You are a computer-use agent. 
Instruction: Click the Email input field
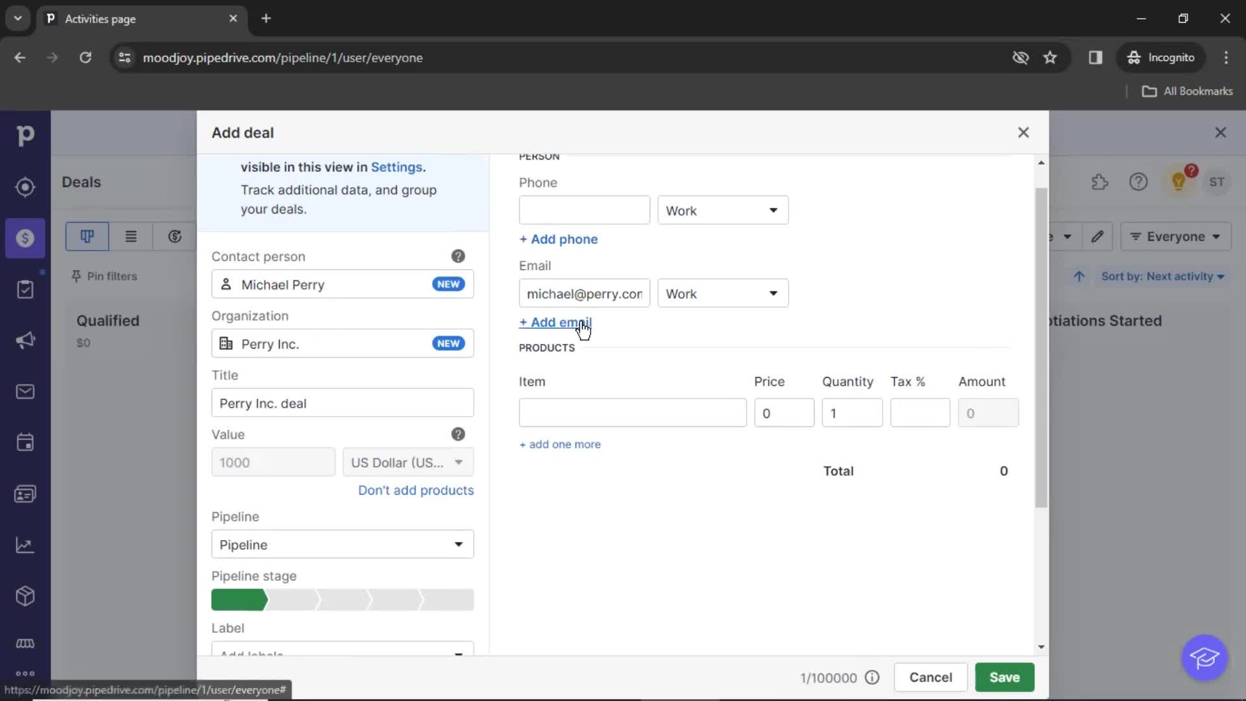click(x=584, y=293)
